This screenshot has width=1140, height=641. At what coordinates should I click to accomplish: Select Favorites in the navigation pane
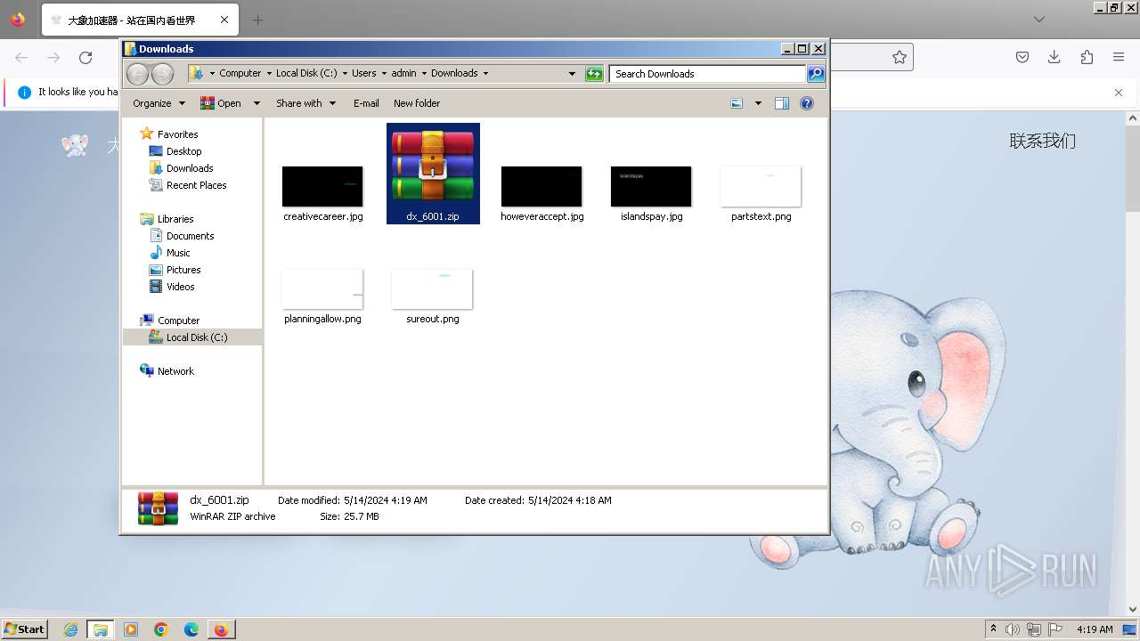click(x=177, y=134)
